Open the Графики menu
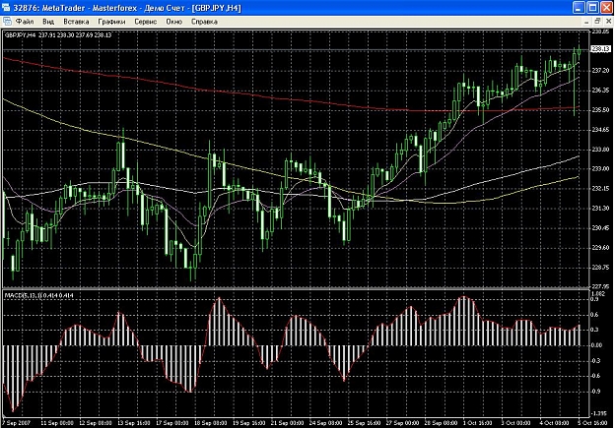 pyautogui.click(x=111, y=22)
